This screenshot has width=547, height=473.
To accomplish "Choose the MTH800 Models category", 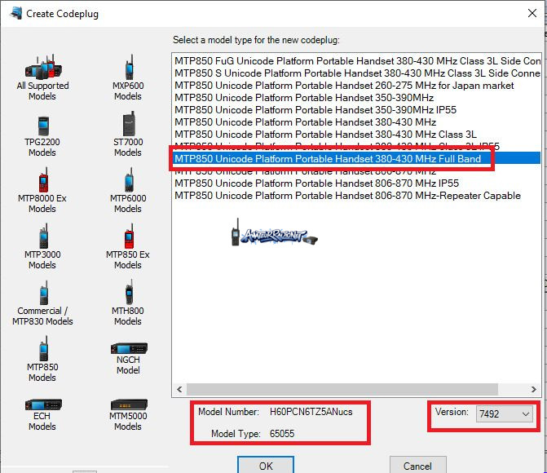I will coord(128,303).
